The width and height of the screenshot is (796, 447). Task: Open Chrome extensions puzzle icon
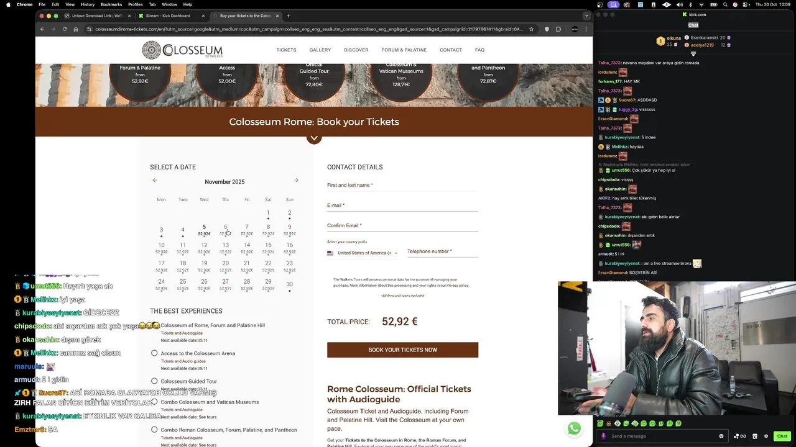(x=558, y=29)
